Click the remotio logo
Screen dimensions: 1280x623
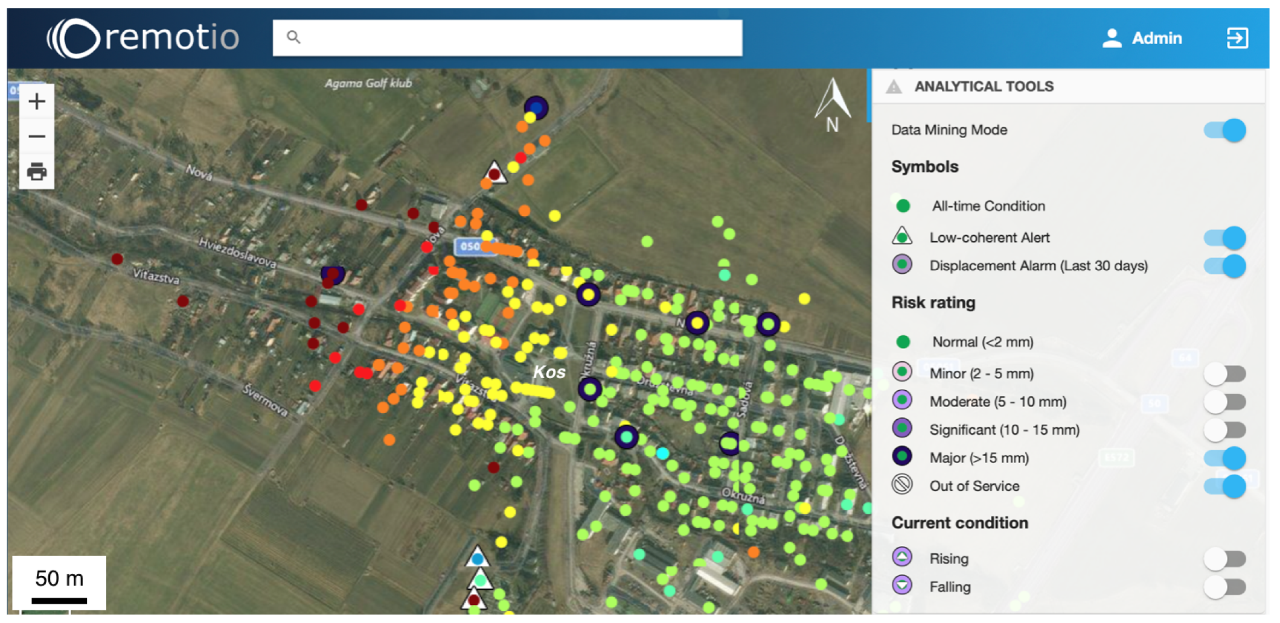[143, 38]
